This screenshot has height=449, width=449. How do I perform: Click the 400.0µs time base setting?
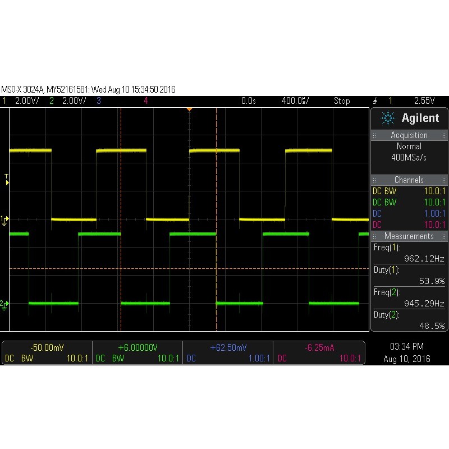coord(295,101)
